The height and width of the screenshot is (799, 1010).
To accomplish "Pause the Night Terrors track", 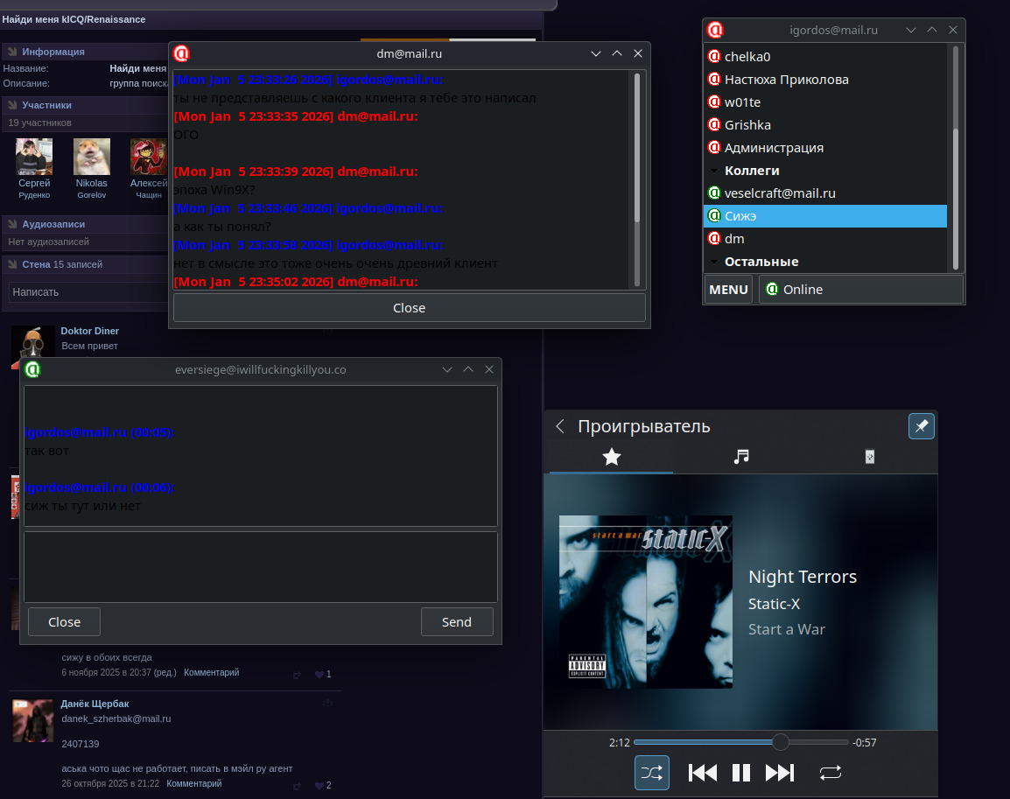I will (740, 772).
